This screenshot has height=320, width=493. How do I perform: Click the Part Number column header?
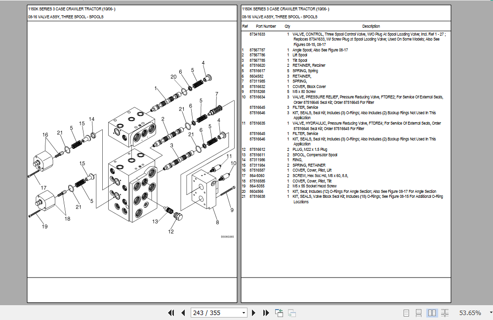266,26
